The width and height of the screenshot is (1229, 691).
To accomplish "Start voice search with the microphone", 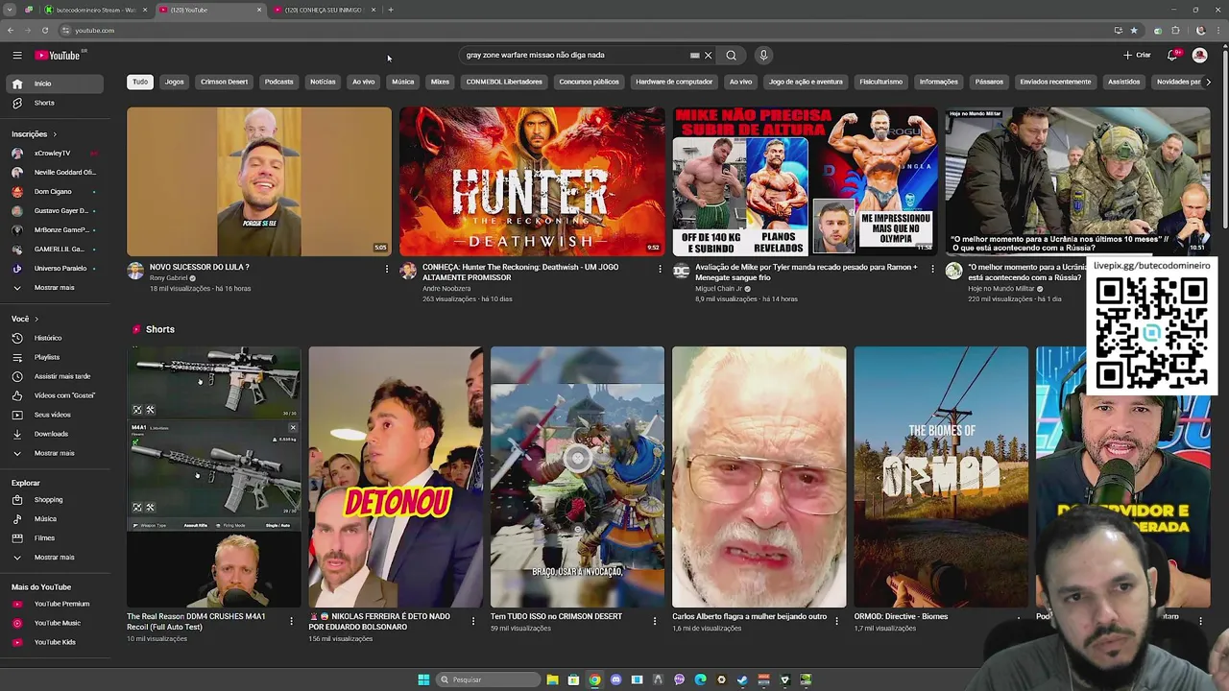I will tap(763, 56).
